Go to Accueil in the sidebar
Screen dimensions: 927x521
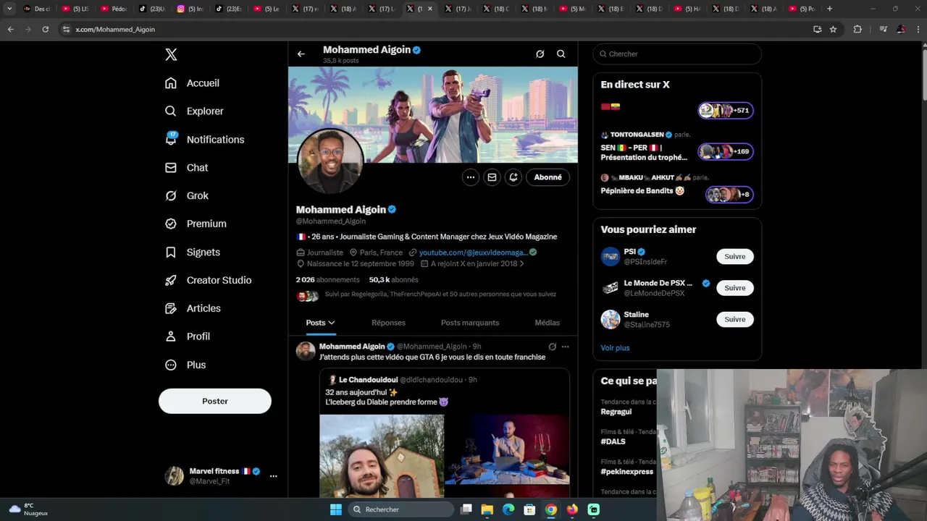(192, 83)
